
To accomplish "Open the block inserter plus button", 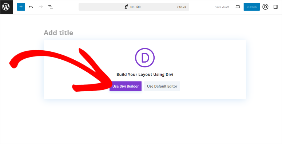I will 21,7.
